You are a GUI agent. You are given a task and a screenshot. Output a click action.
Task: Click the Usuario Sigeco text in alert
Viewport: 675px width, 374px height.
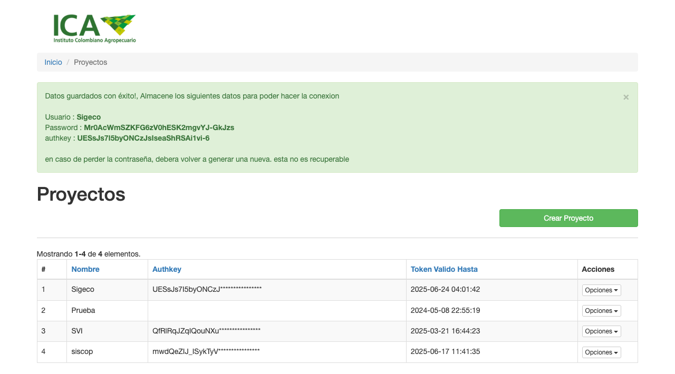88,117
